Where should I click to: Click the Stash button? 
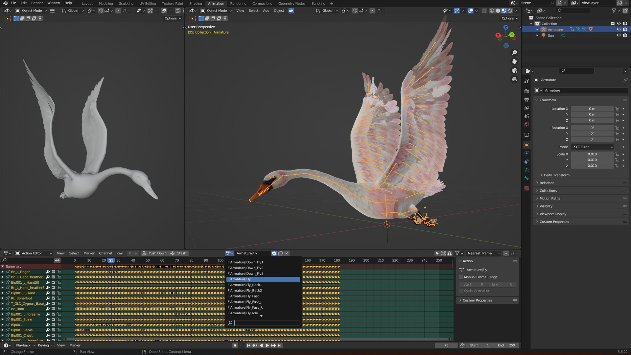pos(178,253)
